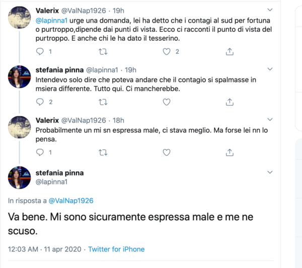Click the 'Twitter for iPhone' source link

116,249
